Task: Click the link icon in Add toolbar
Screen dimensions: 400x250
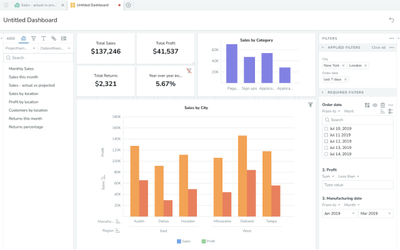Action: tap(54, 38)
